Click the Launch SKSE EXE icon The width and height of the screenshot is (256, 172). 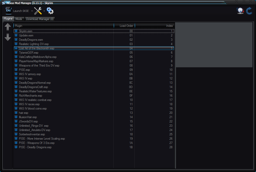[x=9, y=11]
